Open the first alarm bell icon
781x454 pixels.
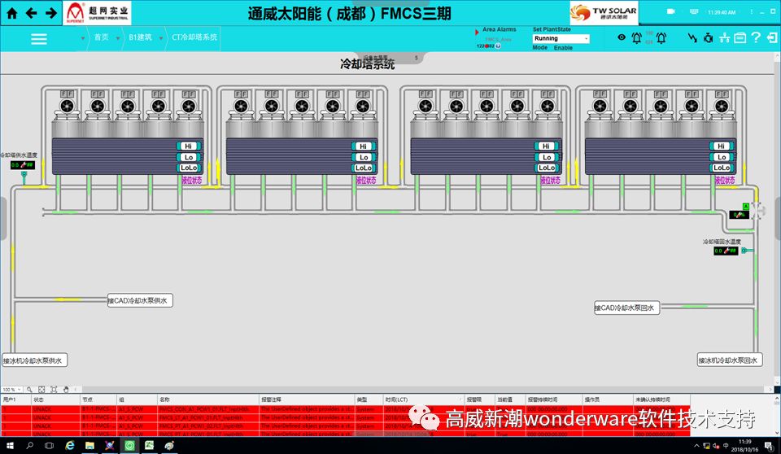pos(636,38)
